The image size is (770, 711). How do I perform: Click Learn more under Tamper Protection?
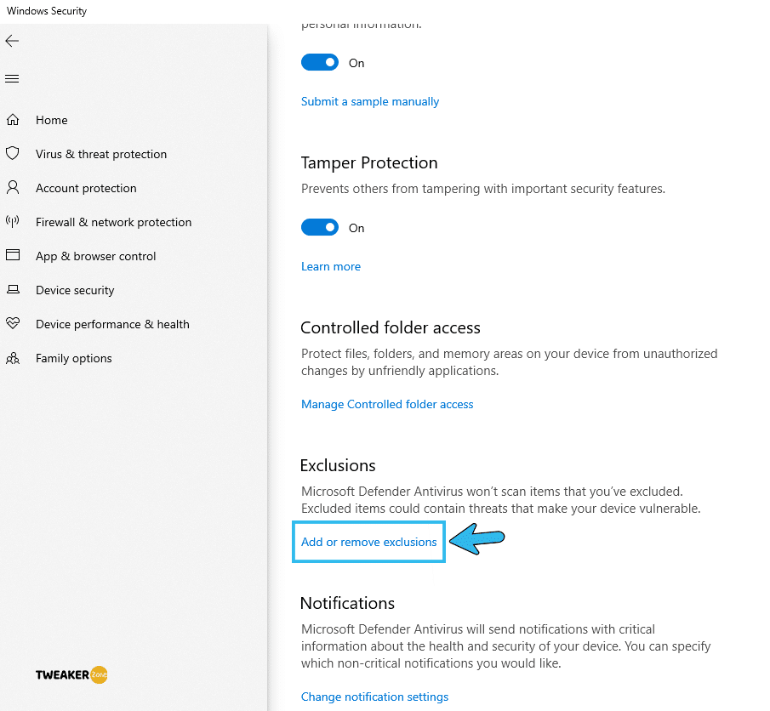[x=330, y=267]
